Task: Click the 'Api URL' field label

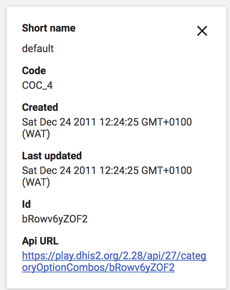Action: [x=40, y=241]
